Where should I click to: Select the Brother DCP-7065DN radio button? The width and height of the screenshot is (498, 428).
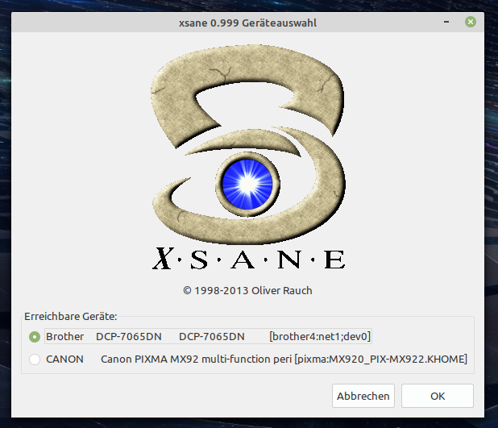click(35, 337)
